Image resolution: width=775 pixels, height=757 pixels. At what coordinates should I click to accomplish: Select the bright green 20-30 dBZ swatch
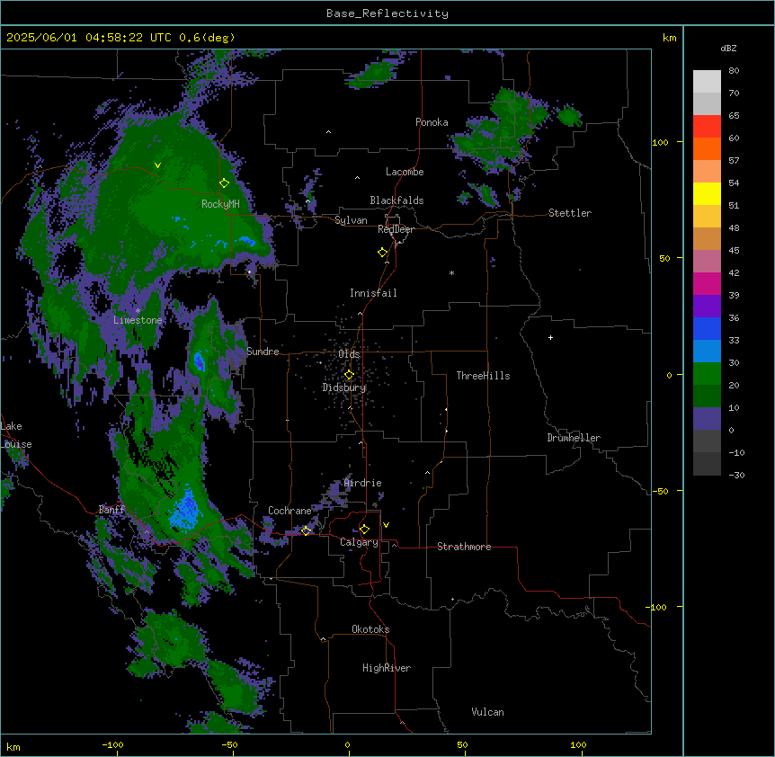pos(707,374)
